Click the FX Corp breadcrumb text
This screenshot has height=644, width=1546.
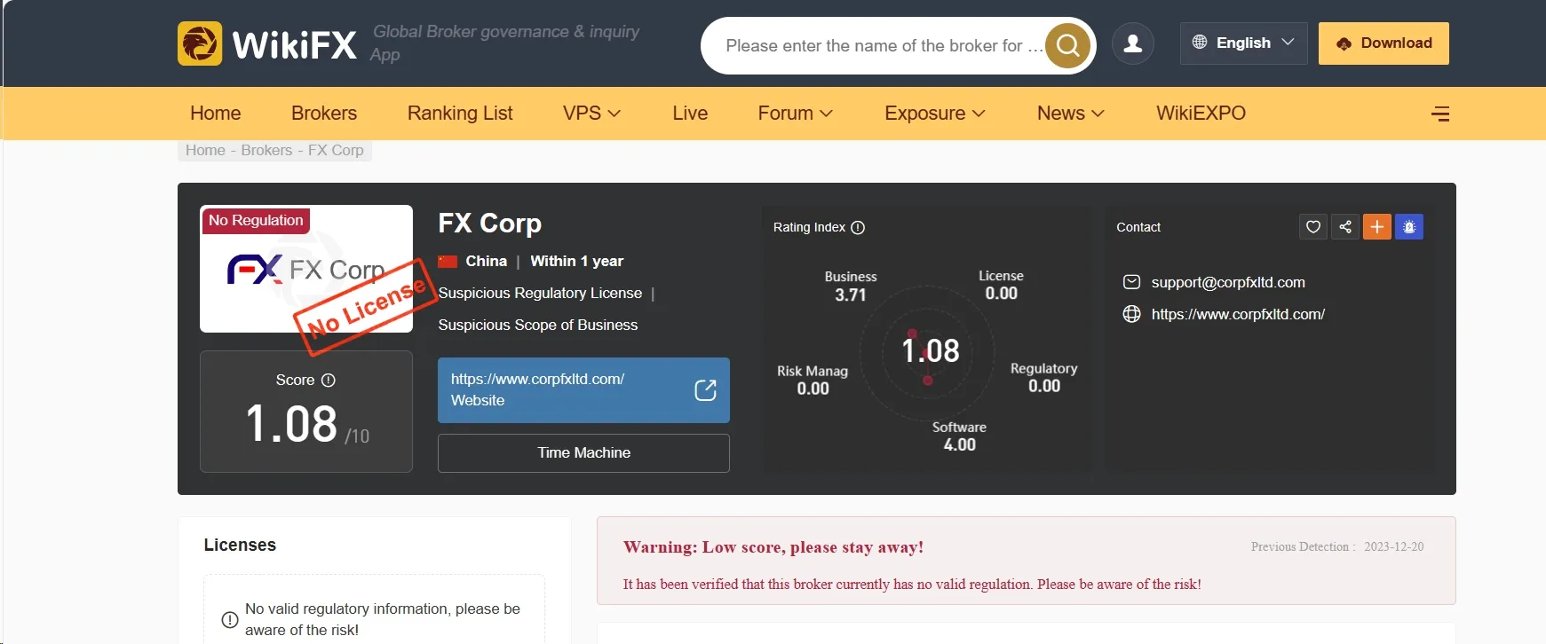[x=336, y=150]
